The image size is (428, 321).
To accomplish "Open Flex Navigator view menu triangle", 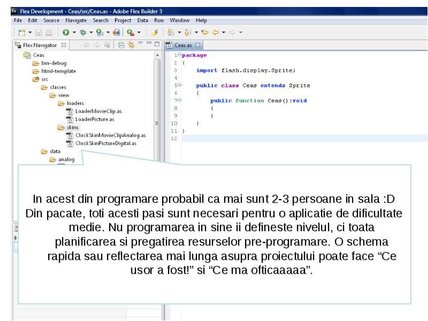I will pyautogui.click(x=141, y=43).
